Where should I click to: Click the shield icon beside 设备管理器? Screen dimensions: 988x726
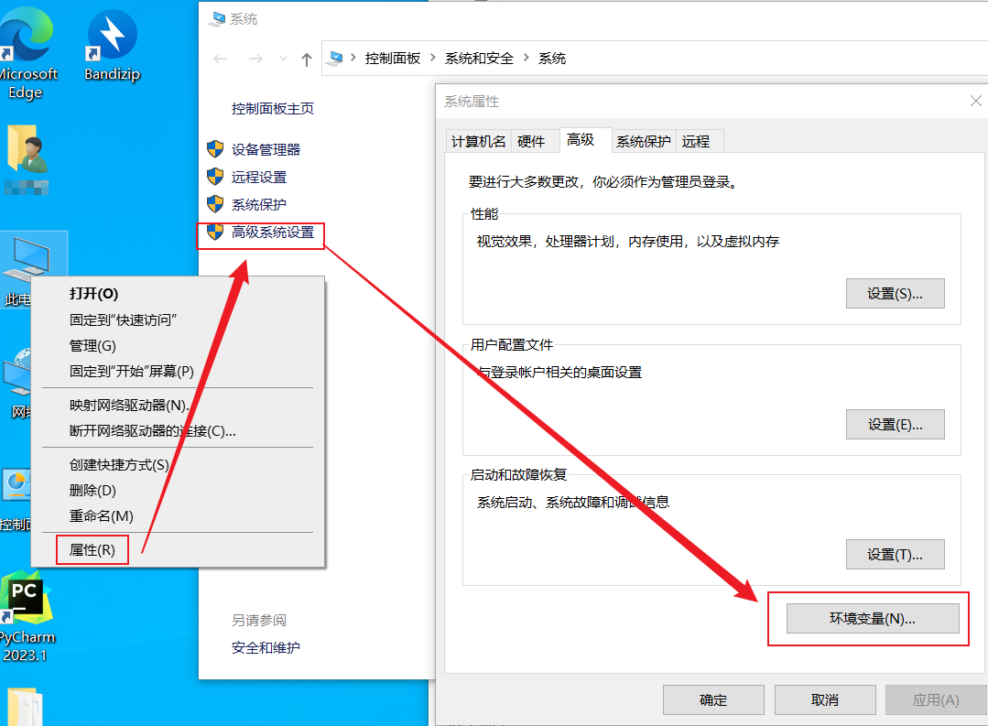pos(215,149)
